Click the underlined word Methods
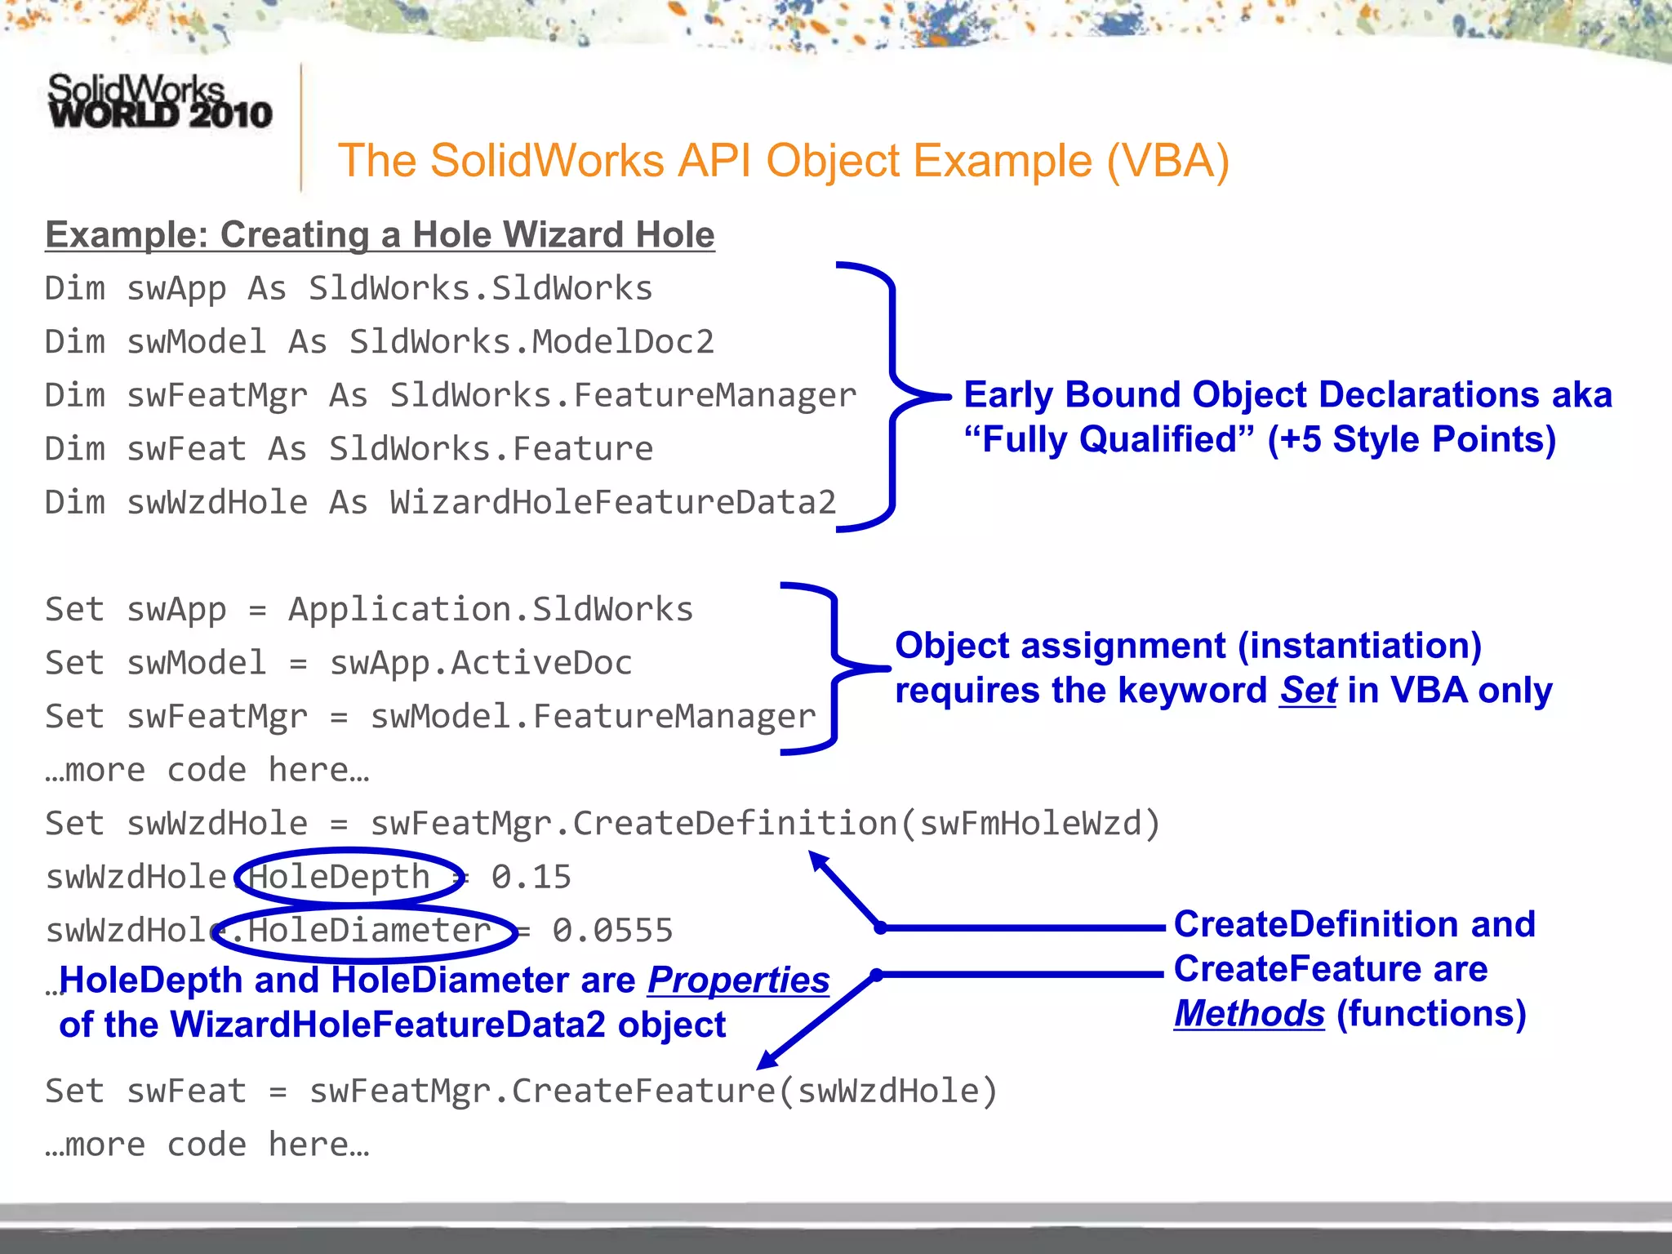The width and height of the screenshot is (1672, 1254). point(1248,1014)
